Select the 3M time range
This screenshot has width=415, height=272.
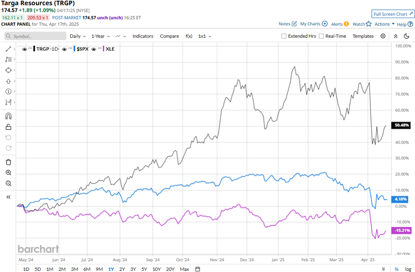(x=74, y=269)
